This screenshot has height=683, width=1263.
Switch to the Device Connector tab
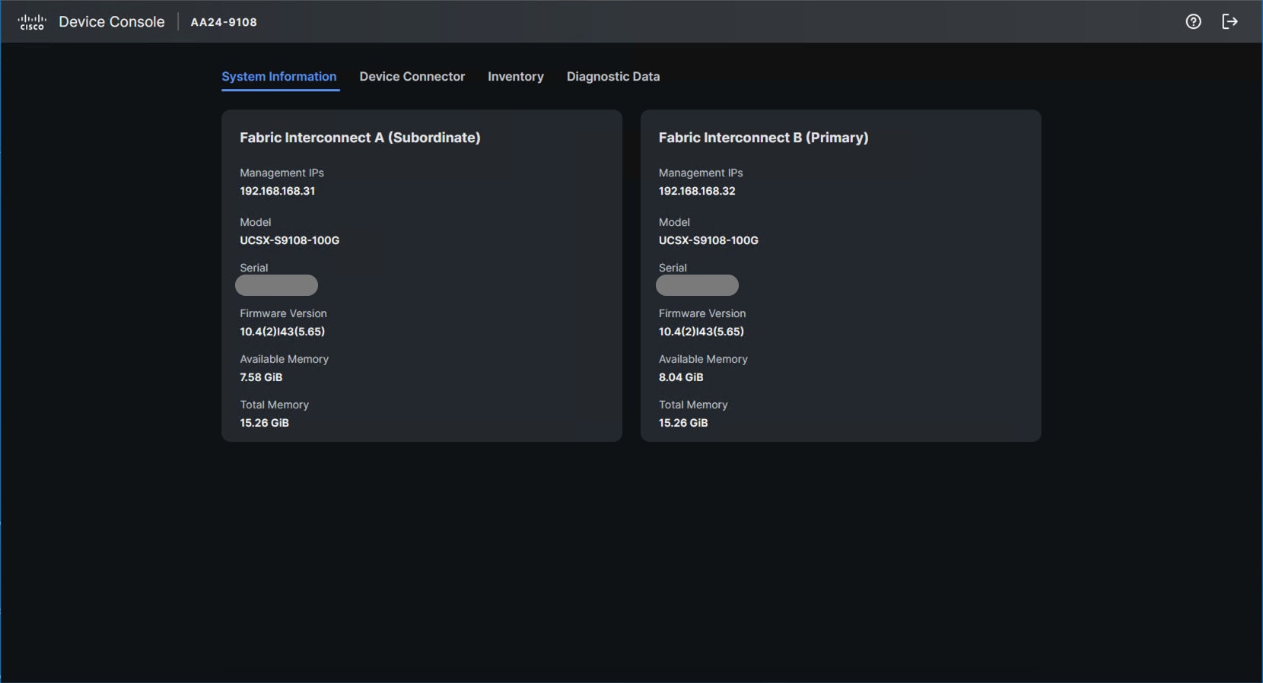pyautogui.click(x=412, y=77)
